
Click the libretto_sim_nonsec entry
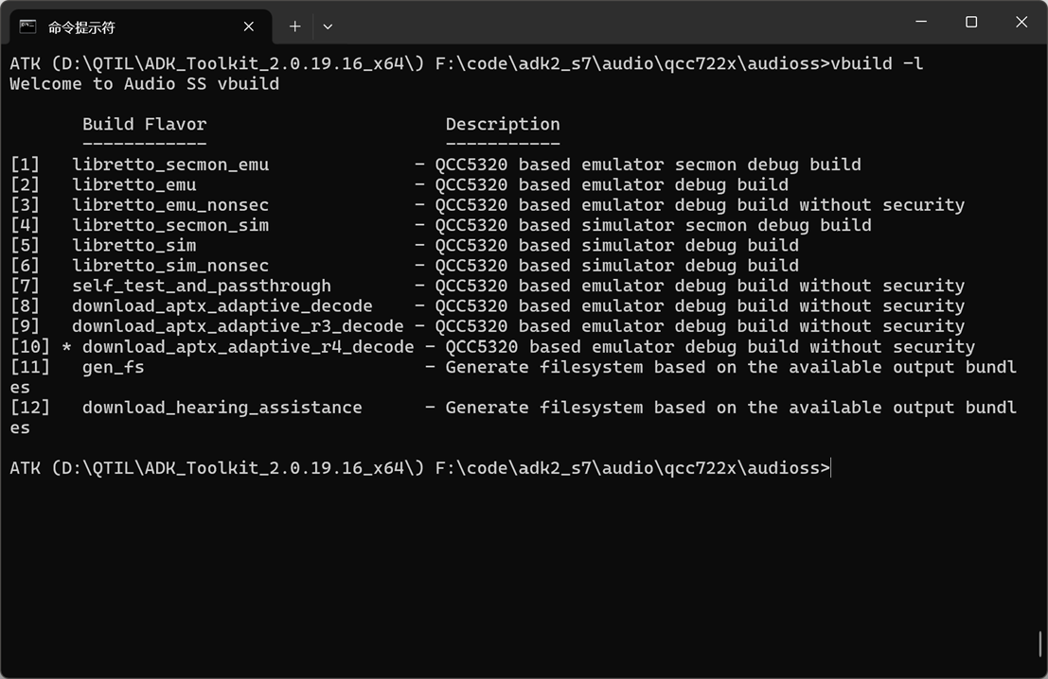tap(170, 266)
